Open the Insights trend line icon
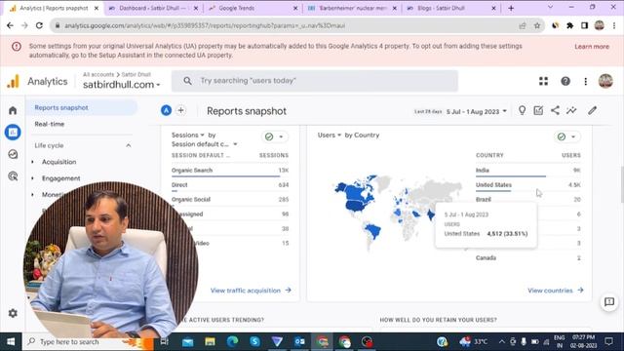The image size is (624, 351). point(571,110)
